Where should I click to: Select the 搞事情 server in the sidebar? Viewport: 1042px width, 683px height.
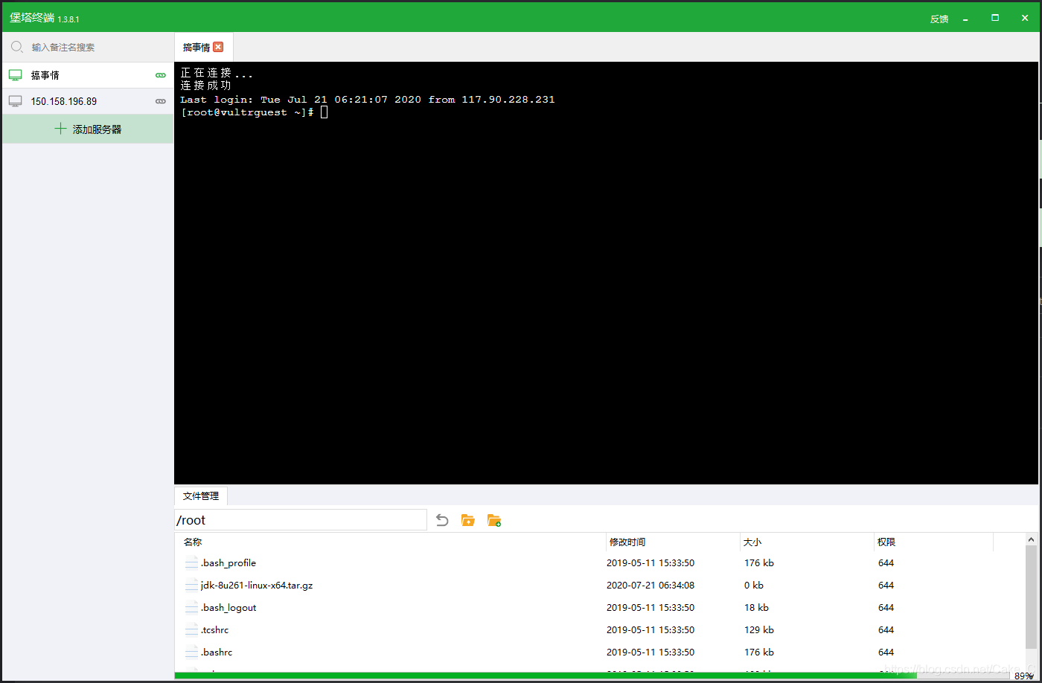pos(88,75)
